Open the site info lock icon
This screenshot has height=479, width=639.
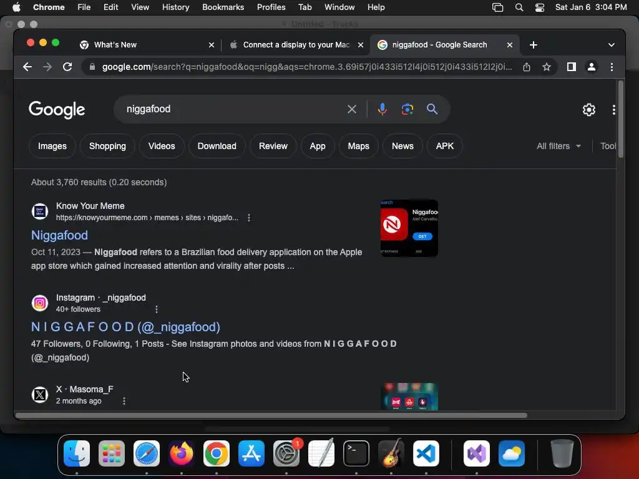[92, 67]
